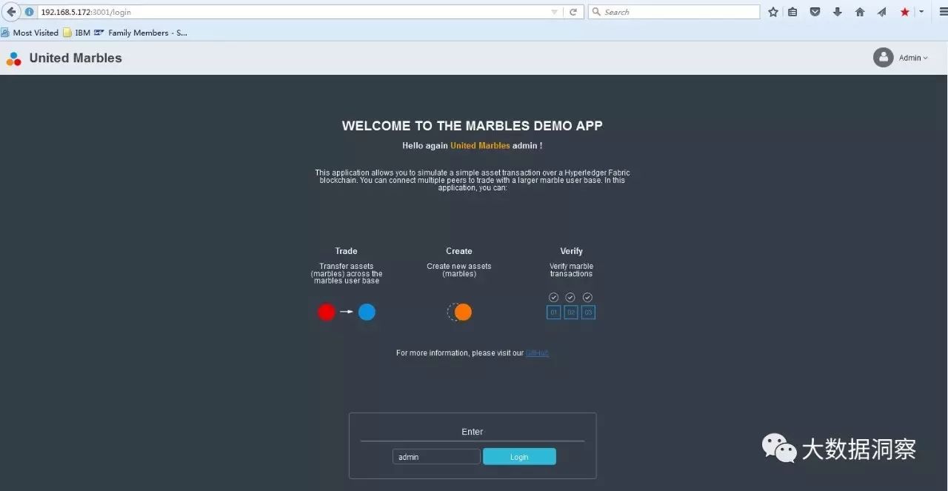The height and width of the screenshot is (491, 948).
Task: Click the checkmark above box 01
Action: point(554,297)
